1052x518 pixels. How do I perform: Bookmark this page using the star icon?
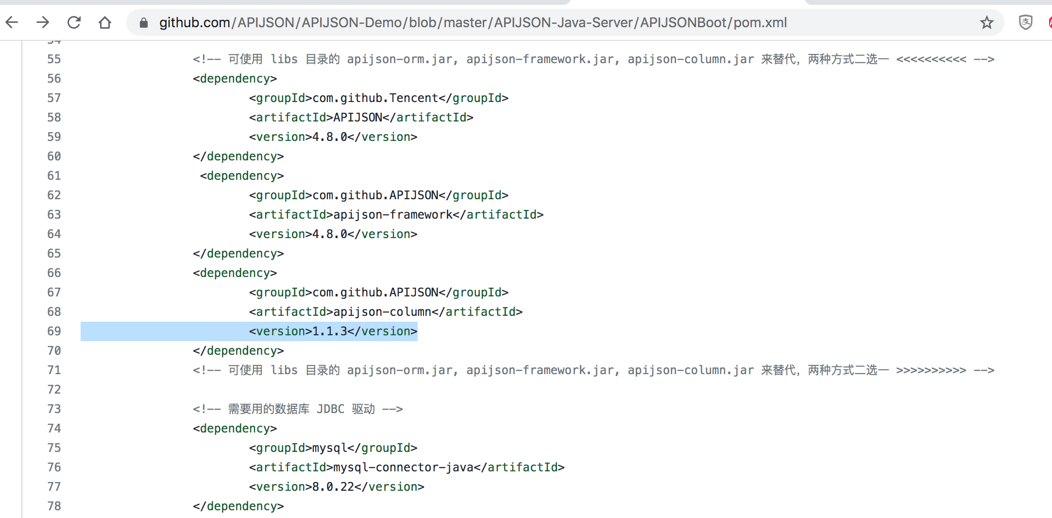tap(986, 22)
